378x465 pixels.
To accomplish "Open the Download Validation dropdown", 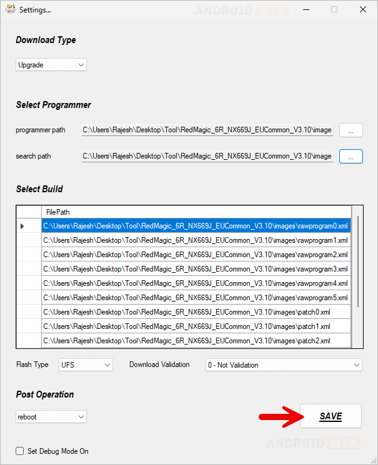I will coord(284,365).
